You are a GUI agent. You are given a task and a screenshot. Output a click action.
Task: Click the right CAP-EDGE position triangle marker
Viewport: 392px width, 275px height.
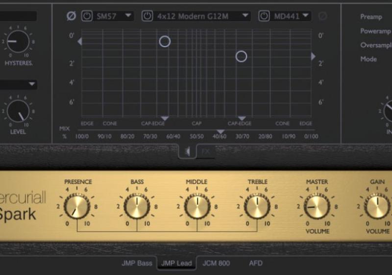coord(242,118)
